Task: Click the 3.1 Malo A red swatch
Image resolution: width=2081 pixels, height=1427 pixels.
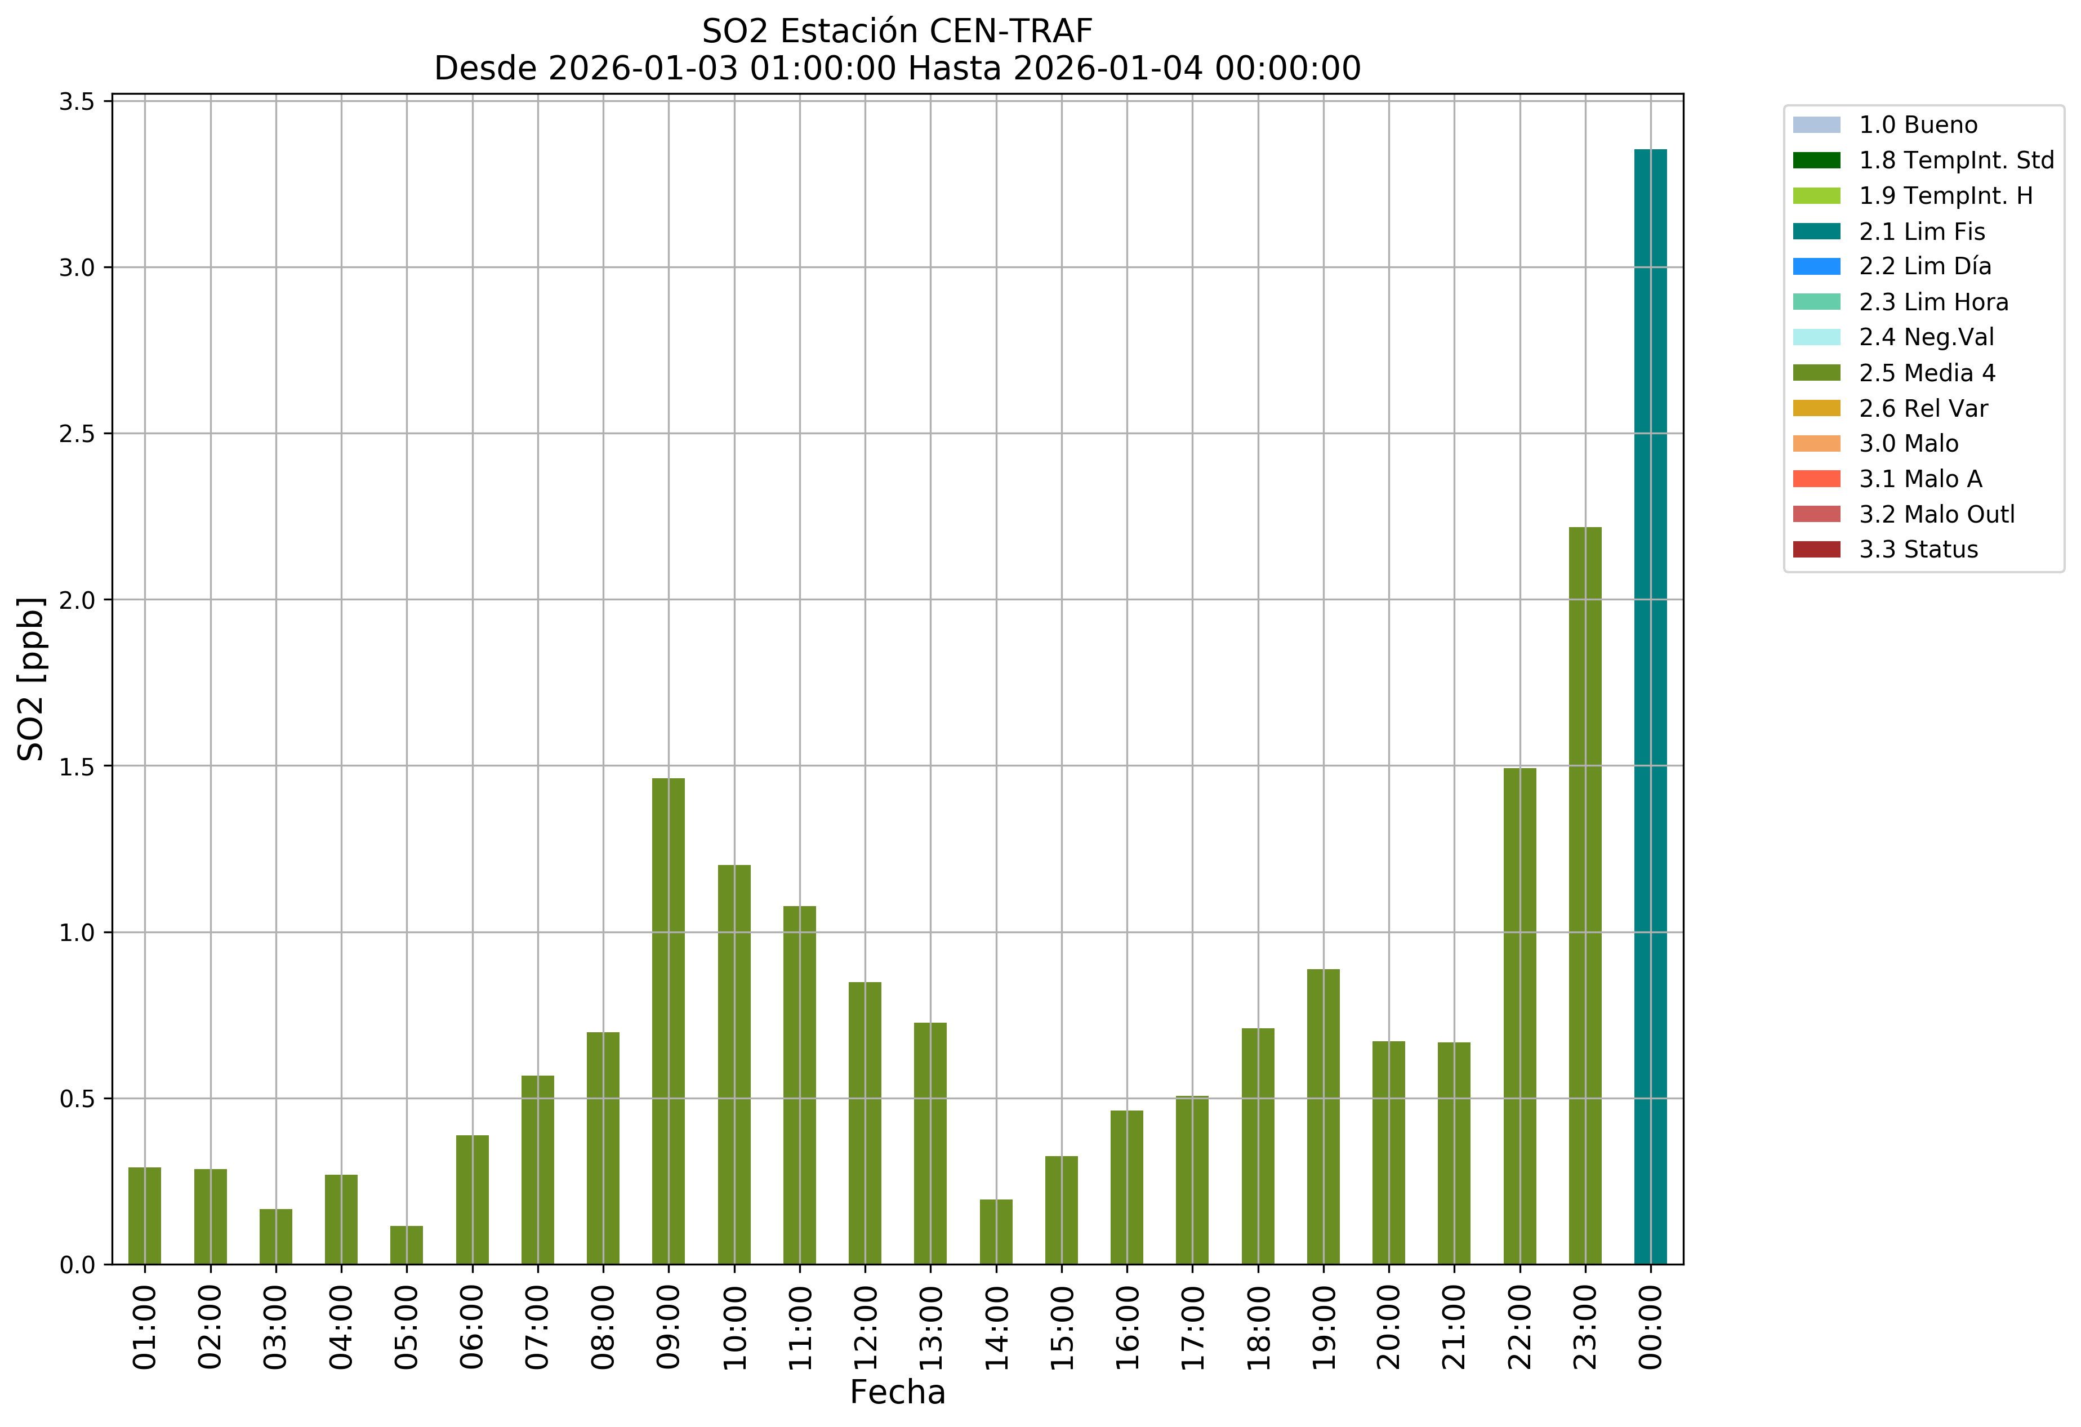Action: pos(1816,479)
